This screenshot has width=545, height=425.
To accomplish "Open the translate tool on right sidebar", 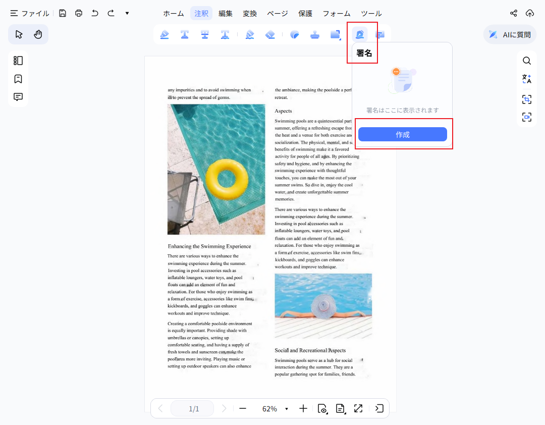I will (526, 79).
